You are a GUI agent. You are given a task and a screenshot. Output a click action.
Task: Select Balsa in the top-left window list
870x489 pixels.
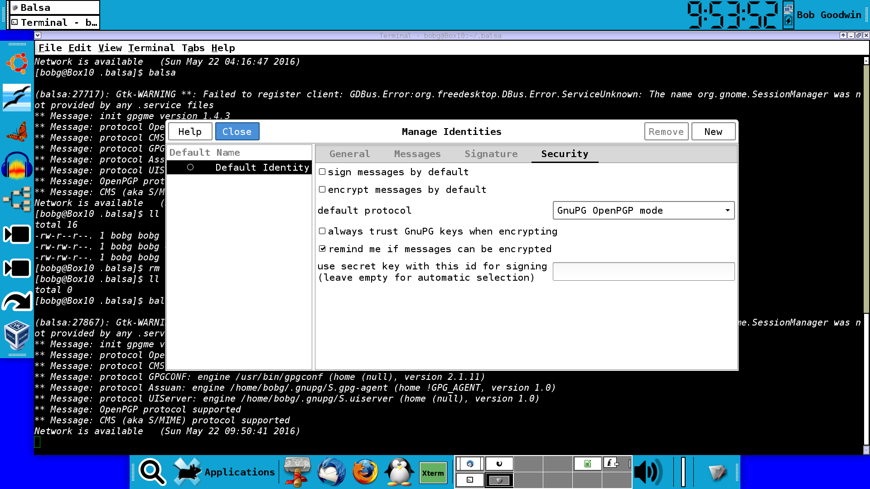54,8
